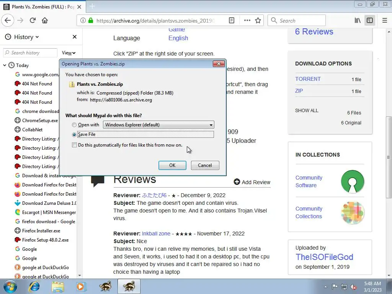This screenshot has width=392, height=294.
Task: Close the Opening Plants vs. Zombies.zip dialog
Action: [219, 64]
